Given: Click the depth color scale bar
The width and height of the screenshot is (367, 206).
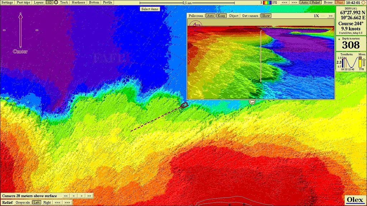Looking at the screenshot, I should click(267, 3).
